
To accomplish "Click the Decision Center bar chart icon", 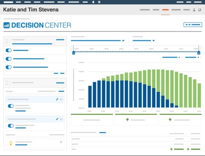I will coord(7,25).
